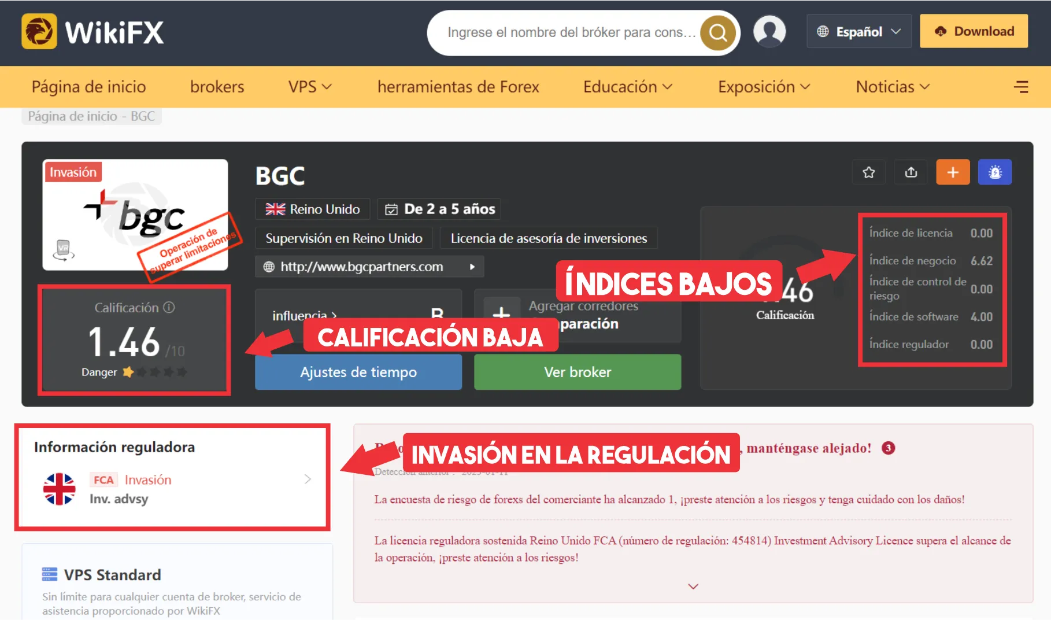The image size is (1051, 620).
Task: Click the FCA license warning text
Action: click(693, 549)
